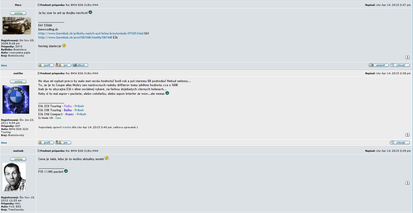Report matisek's post with exclamation icon
Viewport: 413px width, 213px height.
tap(407, 183)
